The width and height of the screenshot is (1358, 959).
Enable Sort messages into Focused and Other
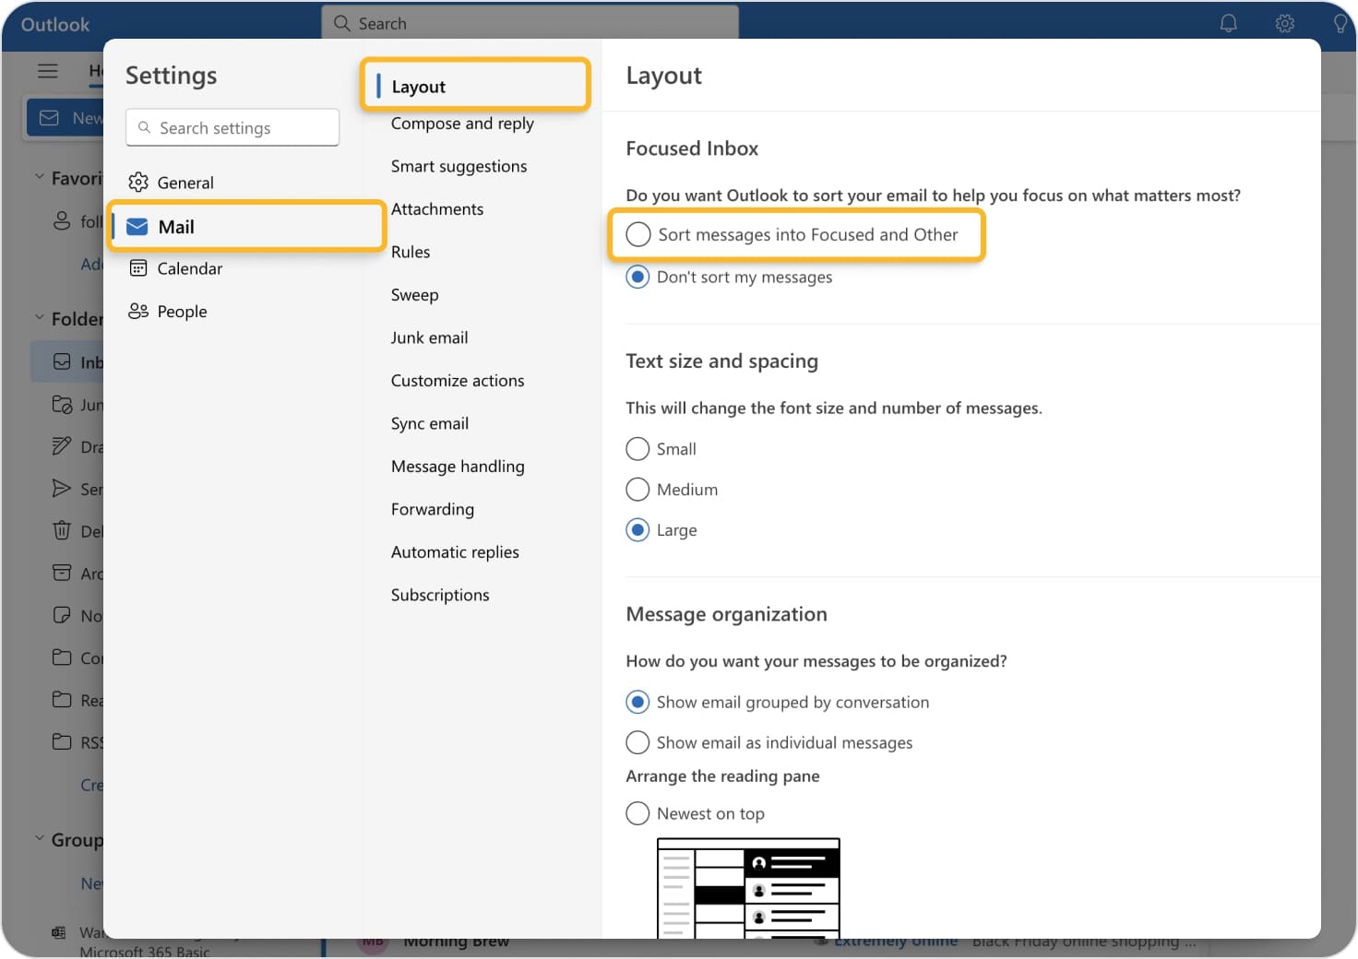pyautogui.click(x=637, y=234)
